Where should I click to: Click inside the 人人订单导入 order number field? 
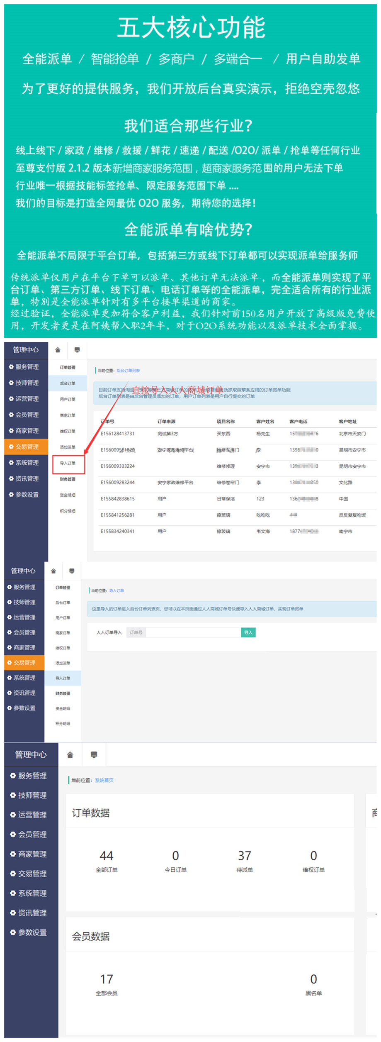point(193,632)
